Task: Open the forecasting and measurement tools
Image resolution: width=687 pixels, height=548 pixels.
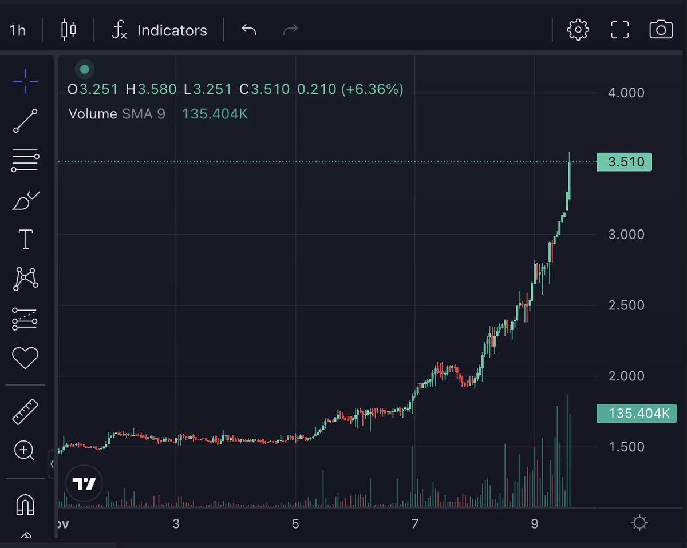Action: pos(26,319)
